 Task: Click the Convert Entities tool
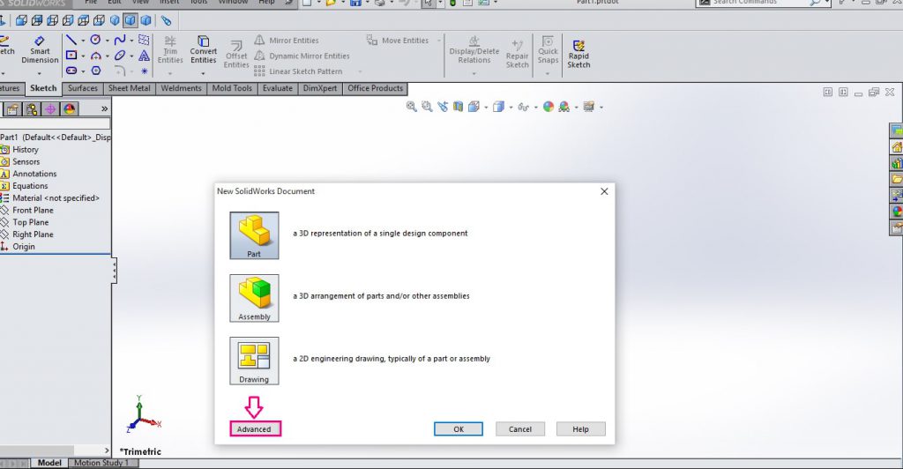click(204, 50)
